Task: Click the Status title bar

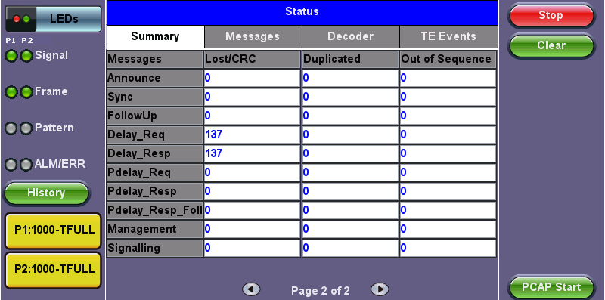Action: [x=302, y=12]
